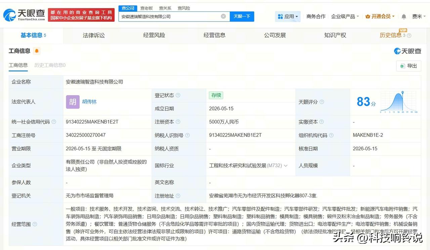Switch to 法律诉讼 tab
The image size is (430, 250).
click(94, 35)
